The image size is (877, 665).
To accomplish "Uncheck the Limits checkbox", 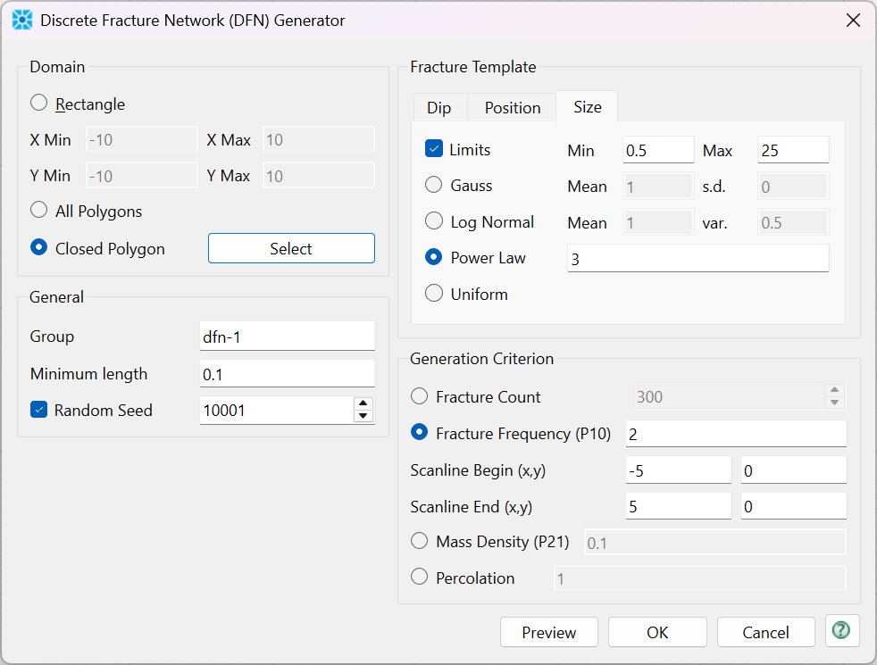I will (434, 149).
